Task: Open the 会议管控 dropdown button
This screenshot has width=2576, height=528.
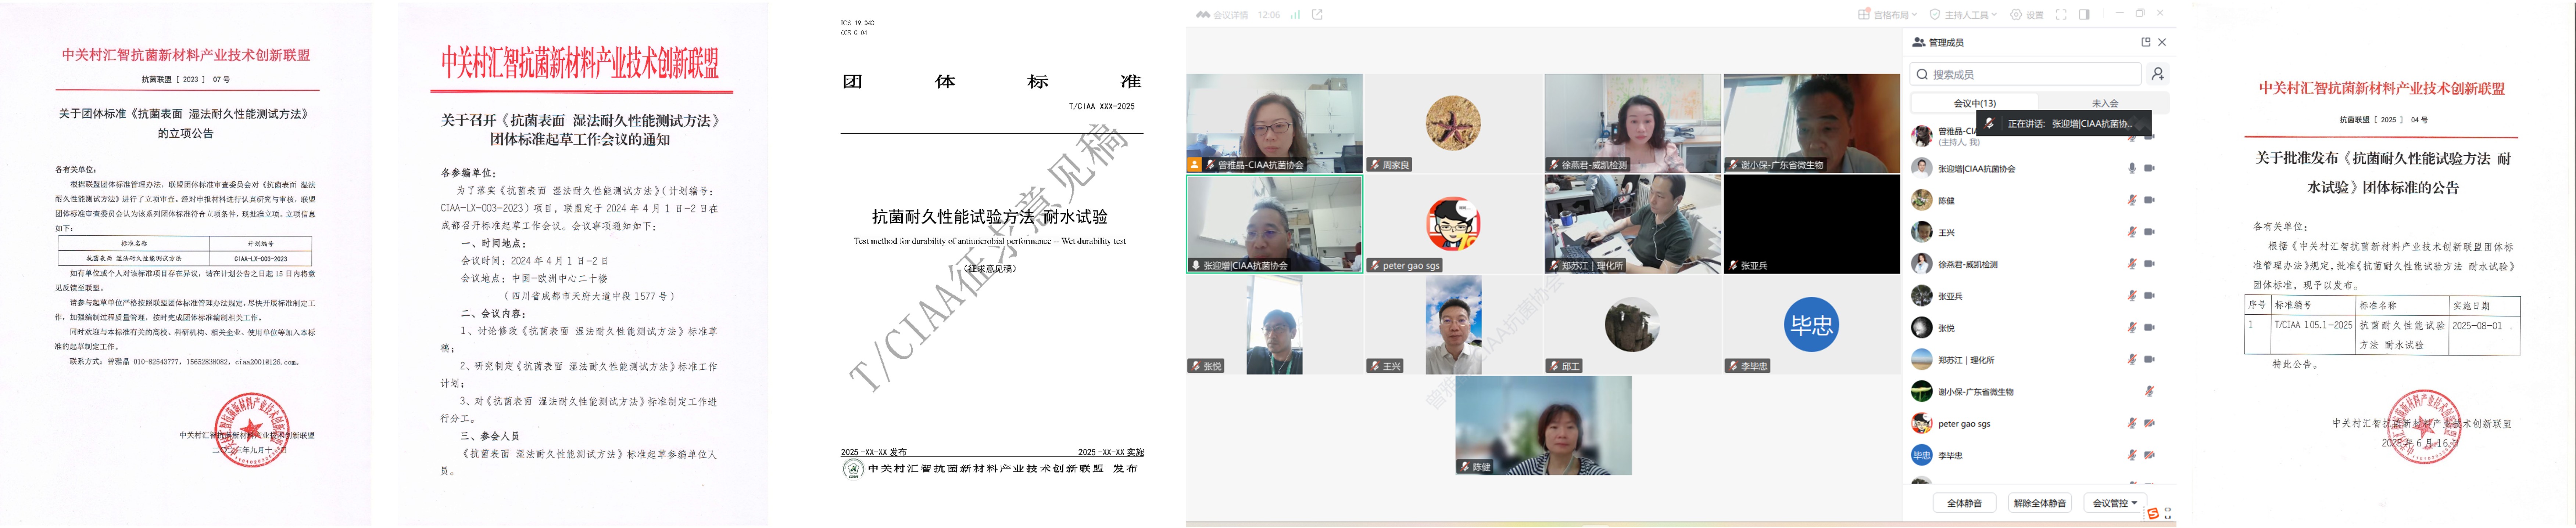Action: tap(2115, 503)
